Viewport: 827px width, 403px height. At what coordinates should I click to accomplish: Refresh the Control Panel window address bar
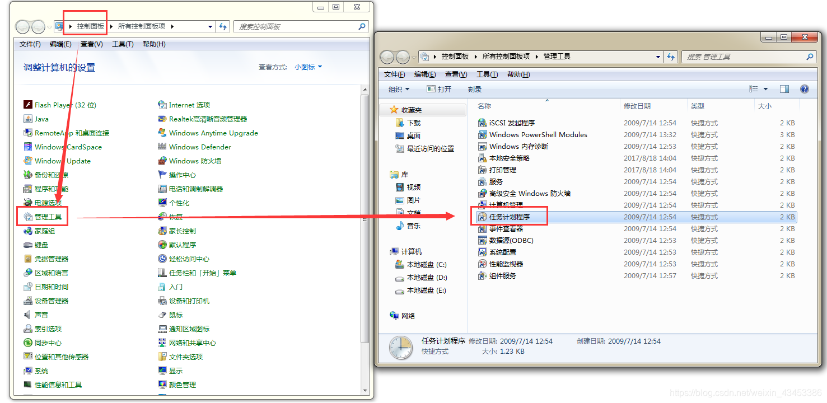(x=223, y=26)
